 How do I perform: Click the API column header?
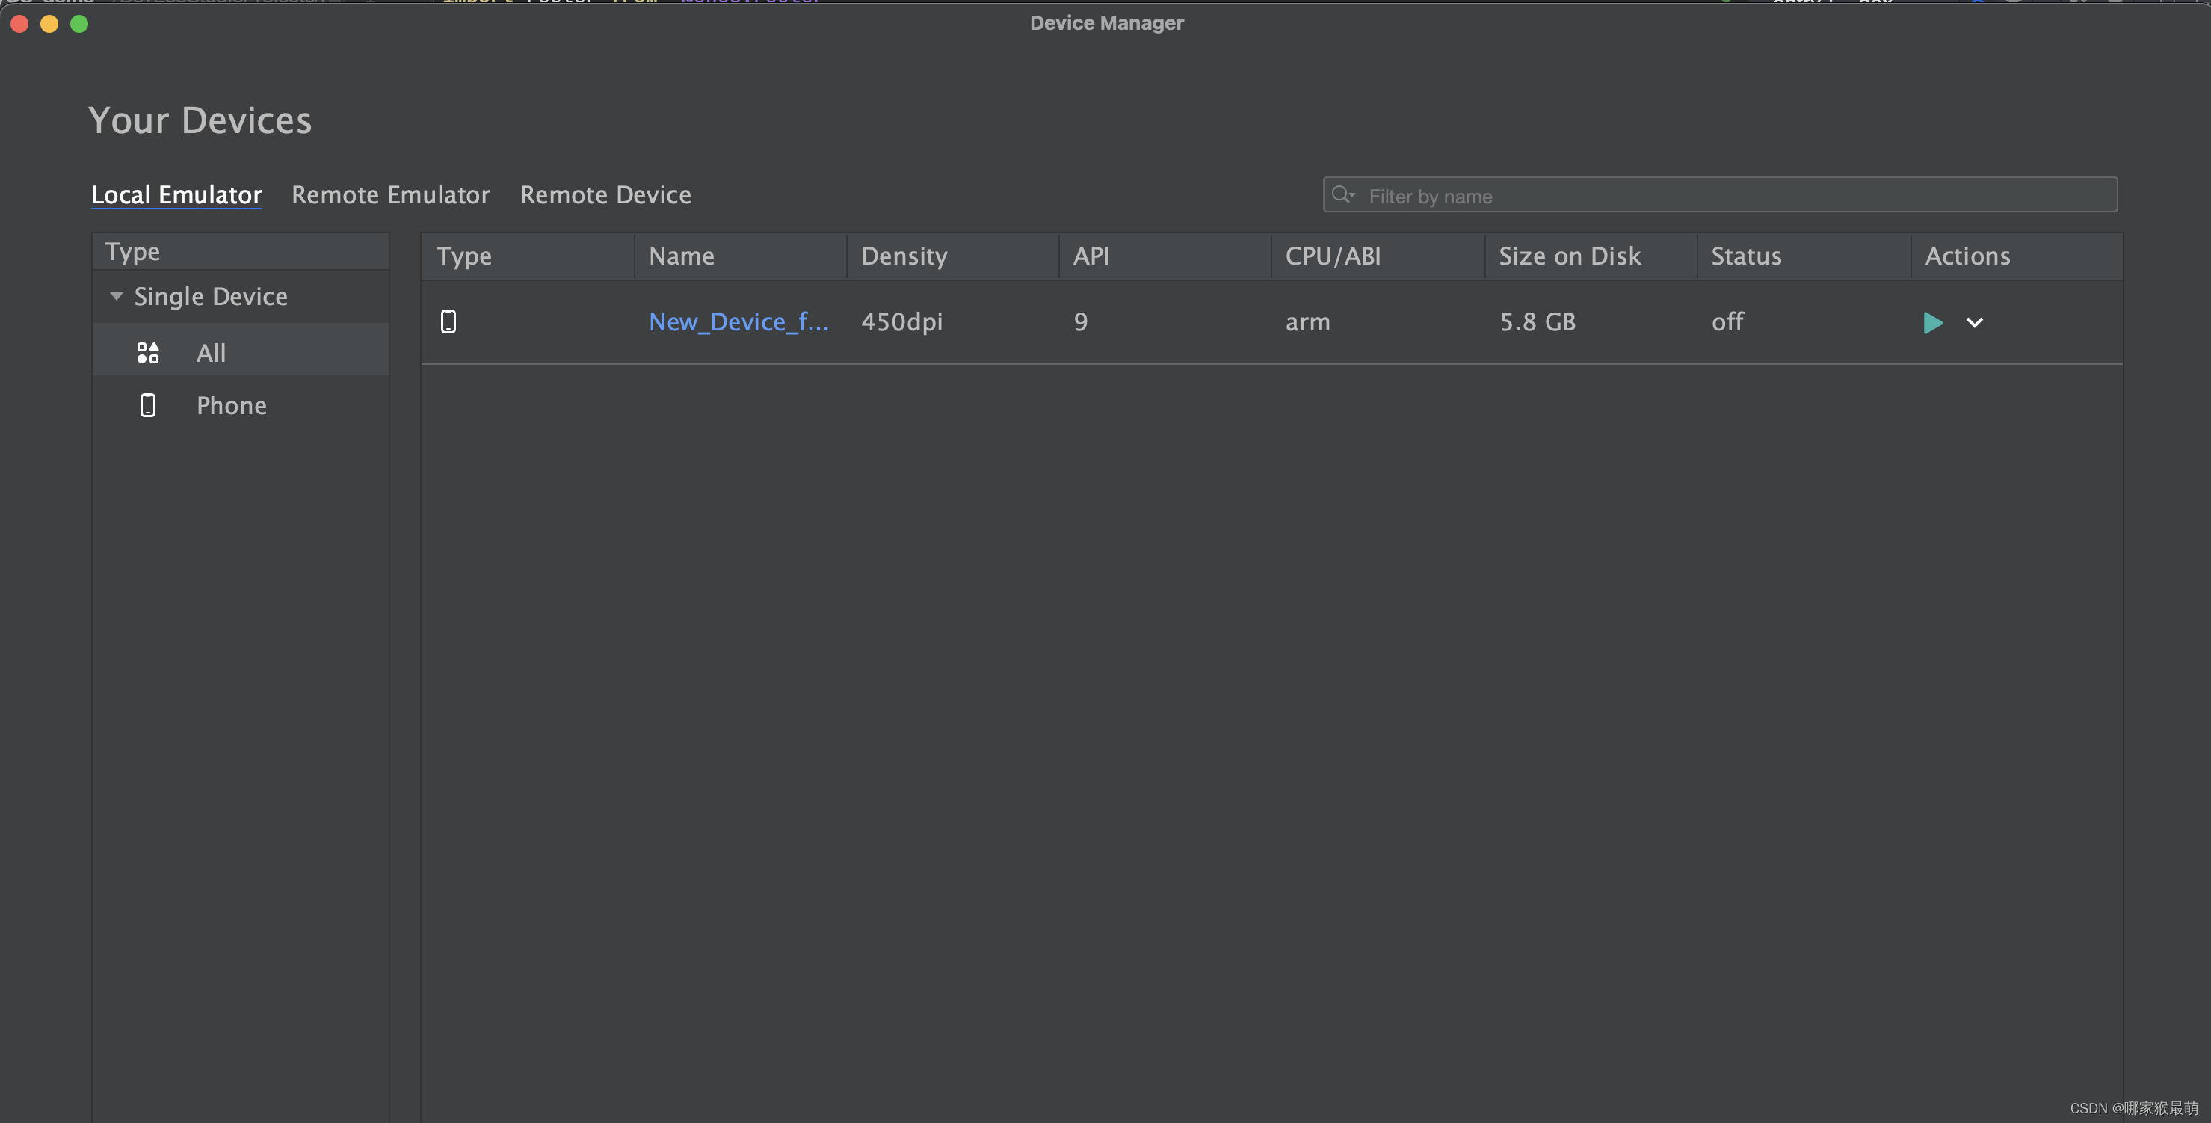click(x=1091, y=256)
